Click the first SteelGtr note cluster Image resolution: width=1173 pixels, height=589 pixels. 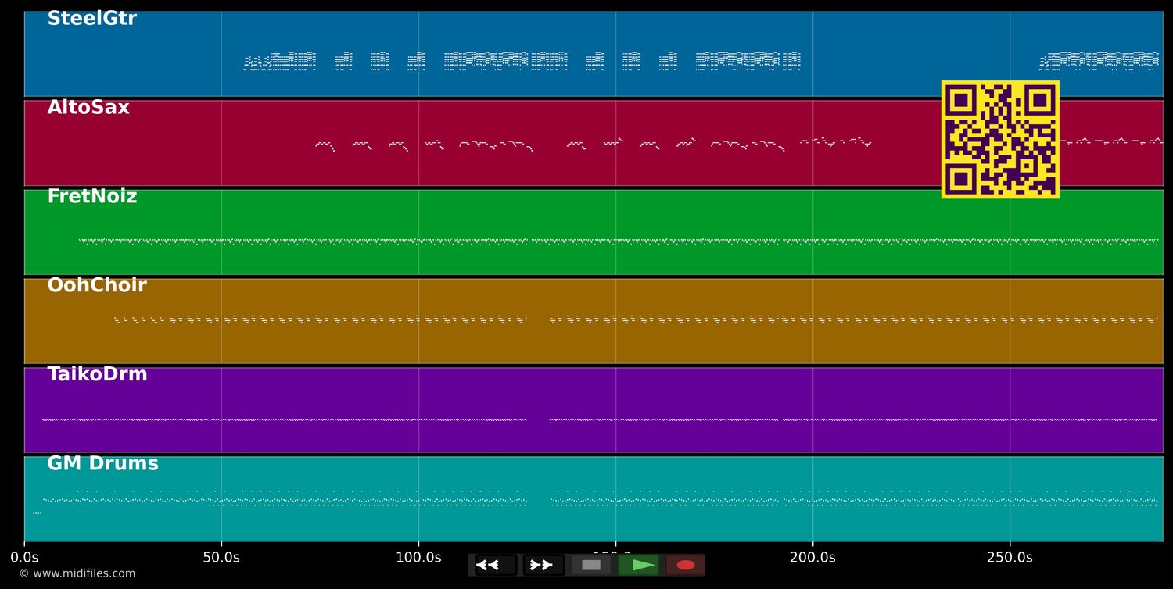pyautogui.click(x=279, y=62)
